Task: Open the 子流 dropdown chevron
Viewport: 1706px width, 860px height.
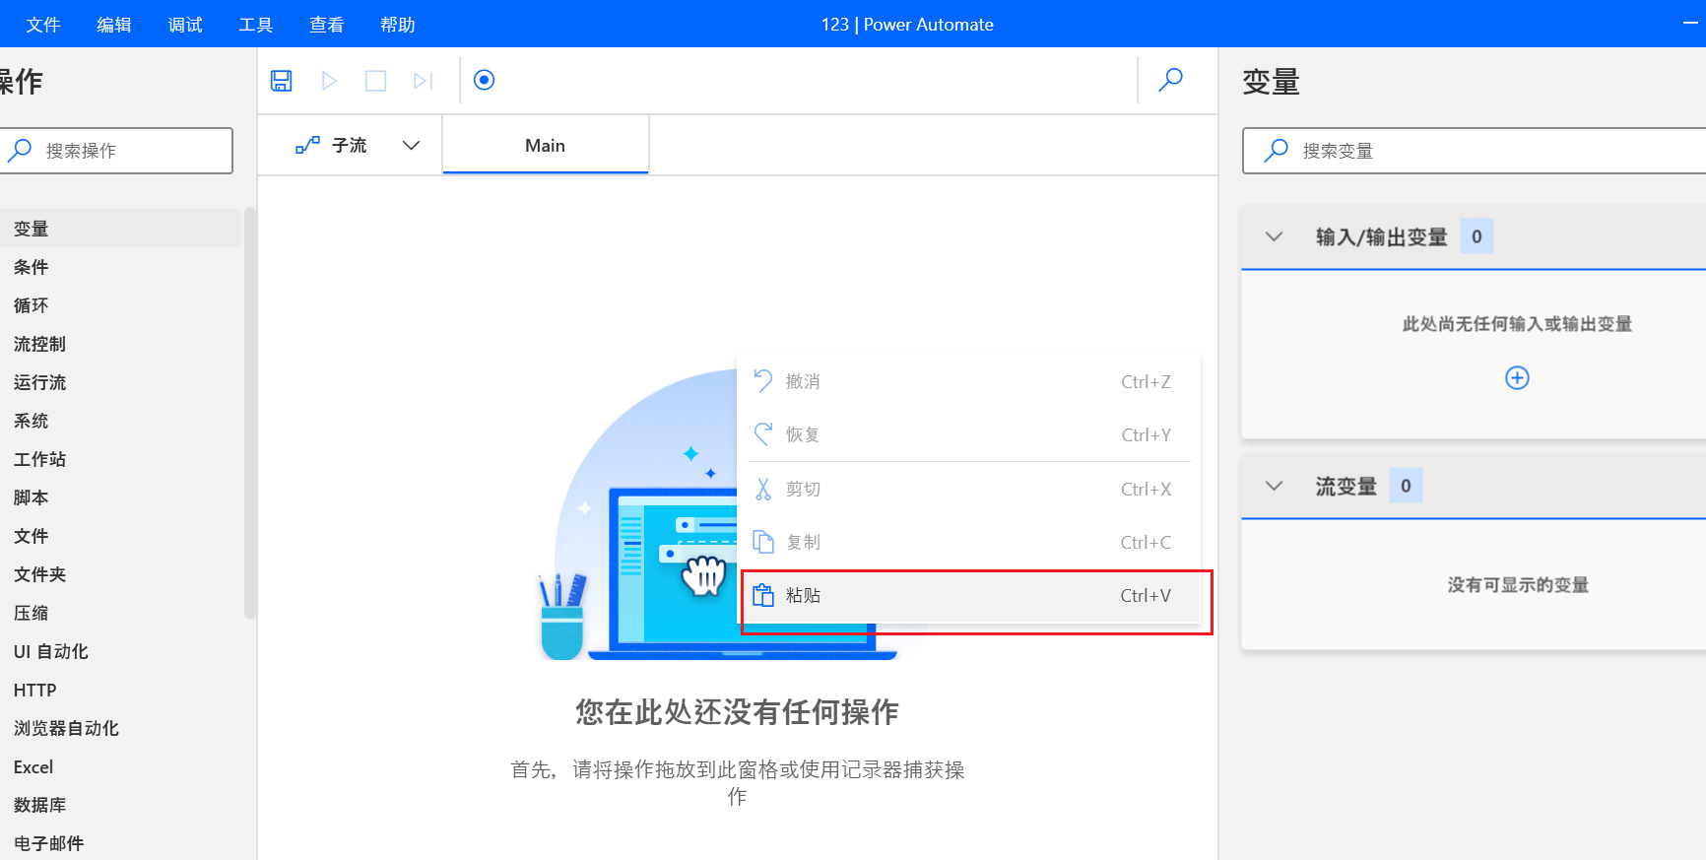Action: pyautogui.click(x=412, y=146)
